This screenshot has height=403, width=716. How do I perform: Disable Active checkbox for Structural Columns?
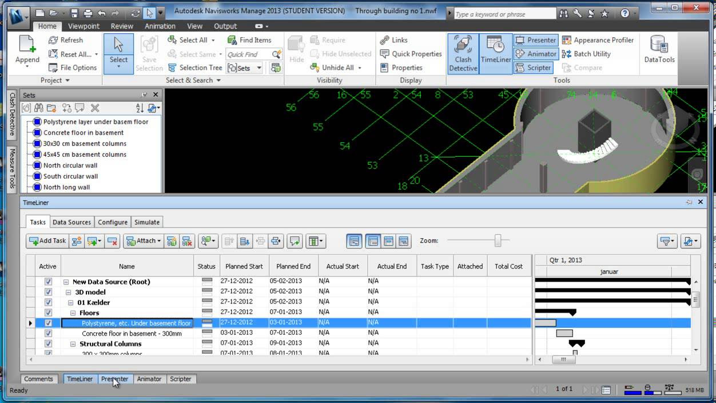(x=48, y=343)
